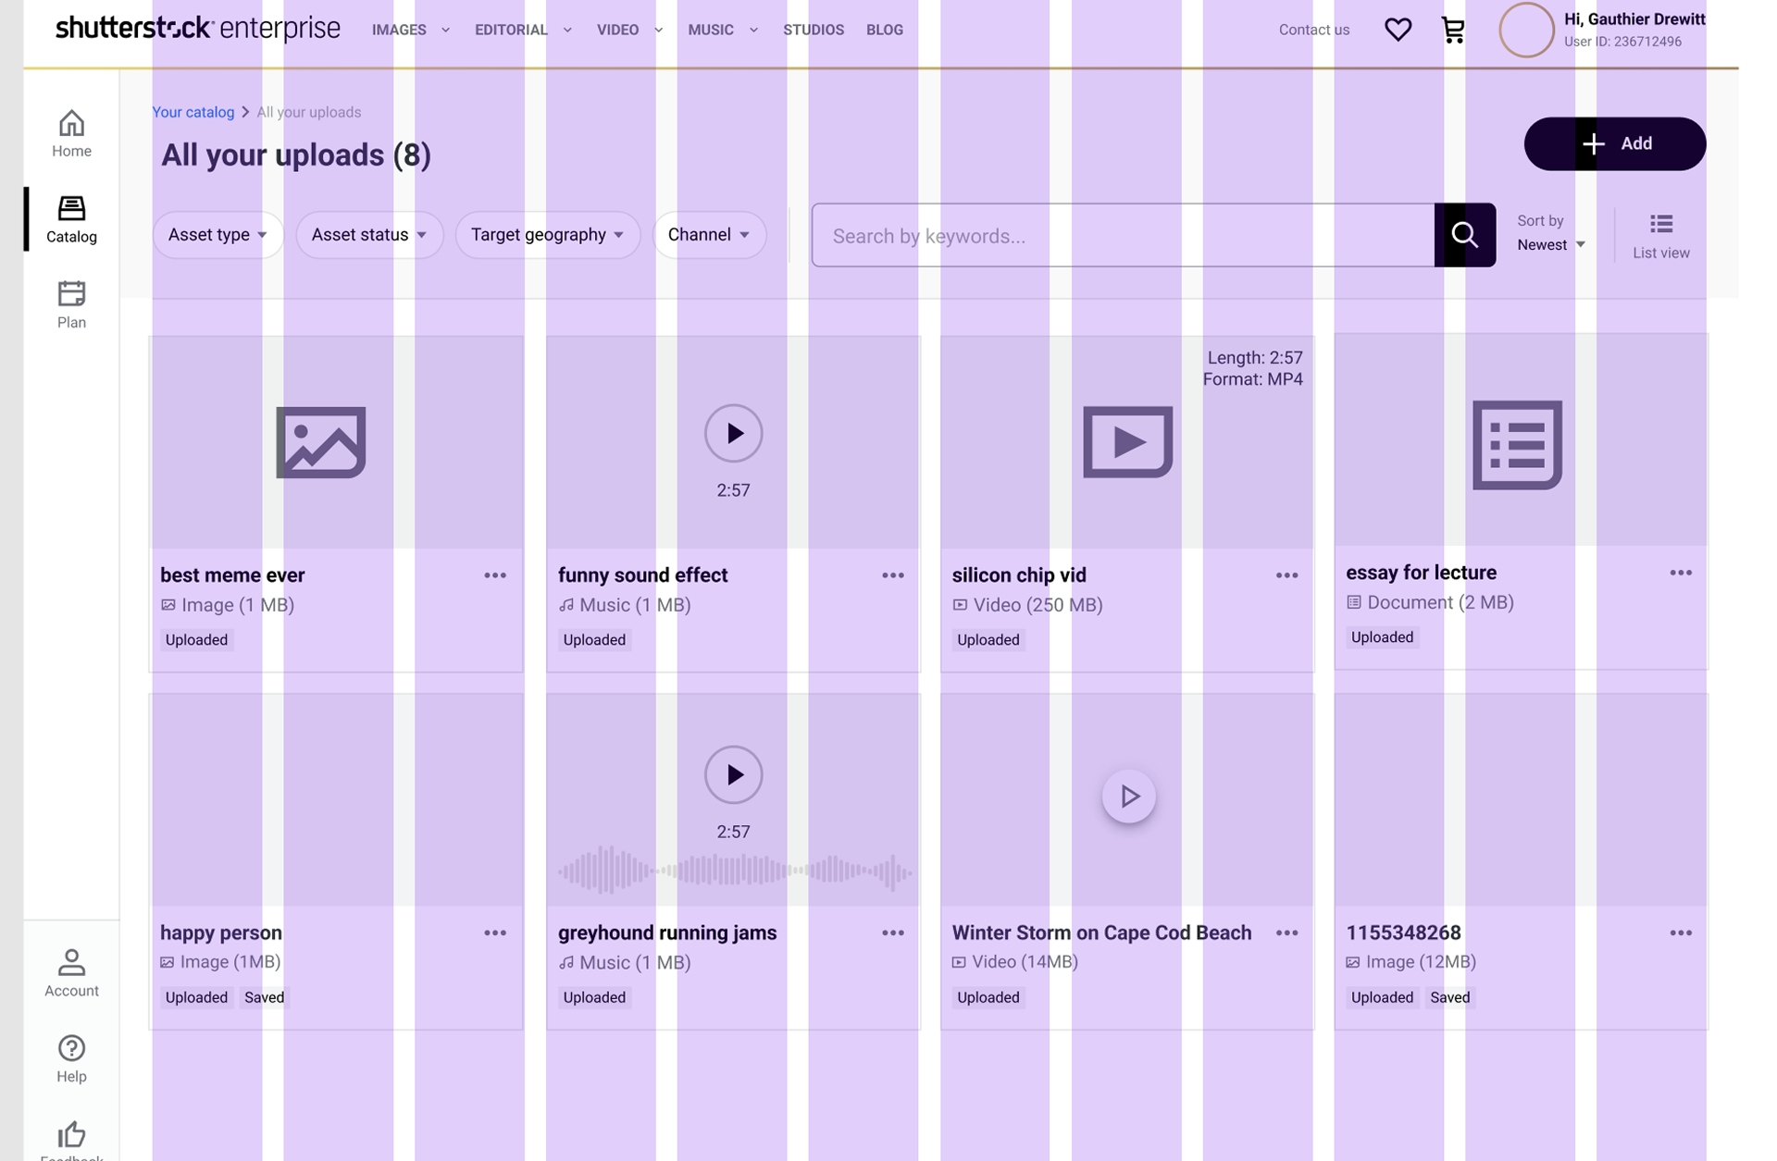
Task: Open the STUDIOS menu item
Action: click(813, 30)
